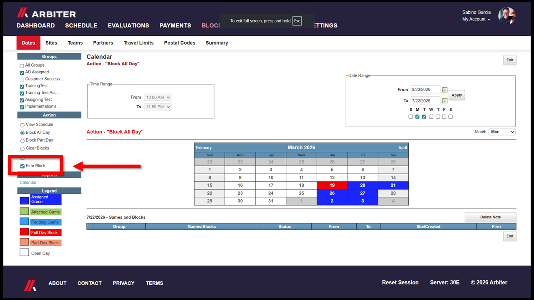Choose the Clear Blocks radio option

pyautogui.click(x=23, y=149)
